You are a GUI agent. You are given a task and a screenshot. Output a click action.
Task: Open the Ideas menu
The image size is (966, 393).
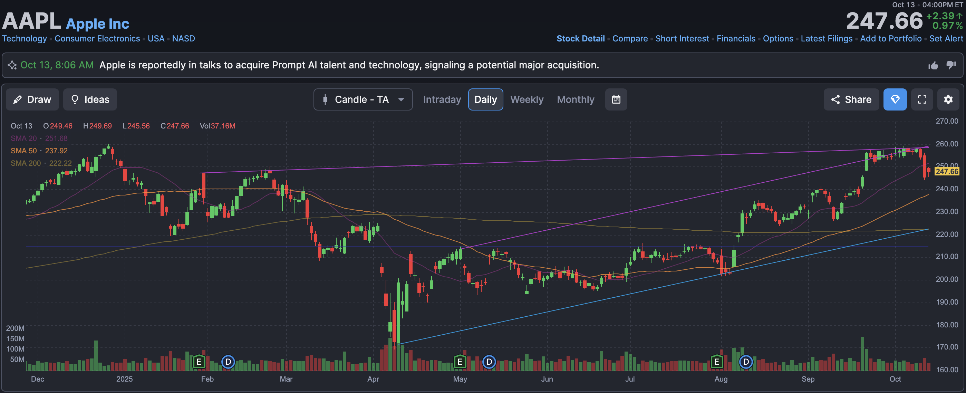pyautogui.click(x=90, y=99)
